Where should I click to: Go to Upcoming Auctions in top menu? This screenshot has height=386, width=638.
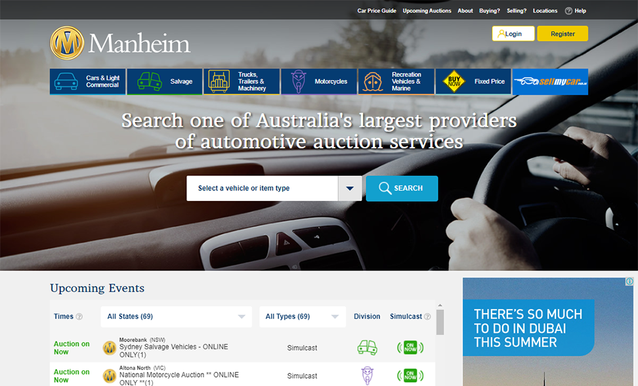click(x=427, y=11)
